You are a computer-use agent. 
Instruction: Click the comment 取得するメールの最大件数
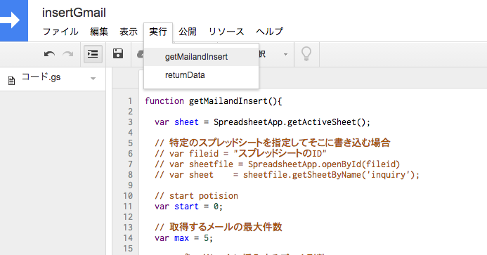click(219, 227)
